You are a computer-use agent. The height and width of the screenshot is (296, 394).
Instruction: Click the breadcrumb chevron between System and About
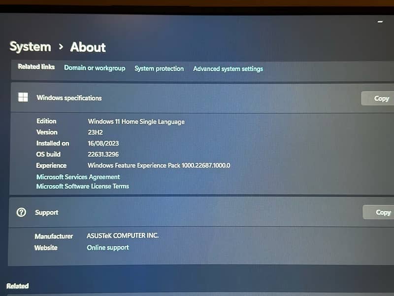pos(61,47)
